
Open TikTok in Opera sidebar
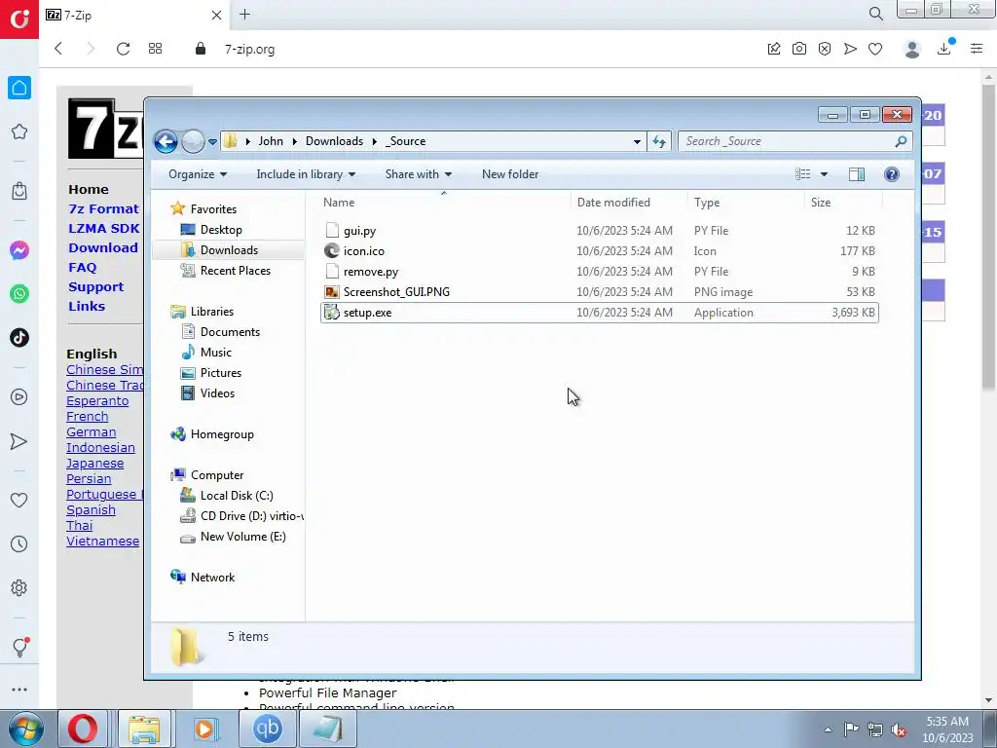pos(19,338)
